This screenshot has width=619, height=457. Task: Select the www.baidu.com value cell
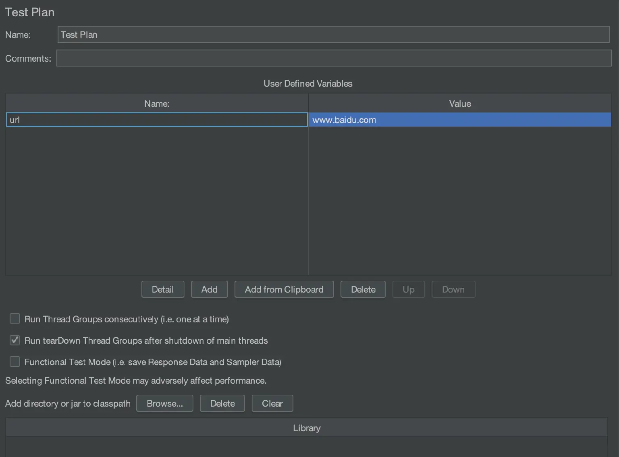coord(459,119)
